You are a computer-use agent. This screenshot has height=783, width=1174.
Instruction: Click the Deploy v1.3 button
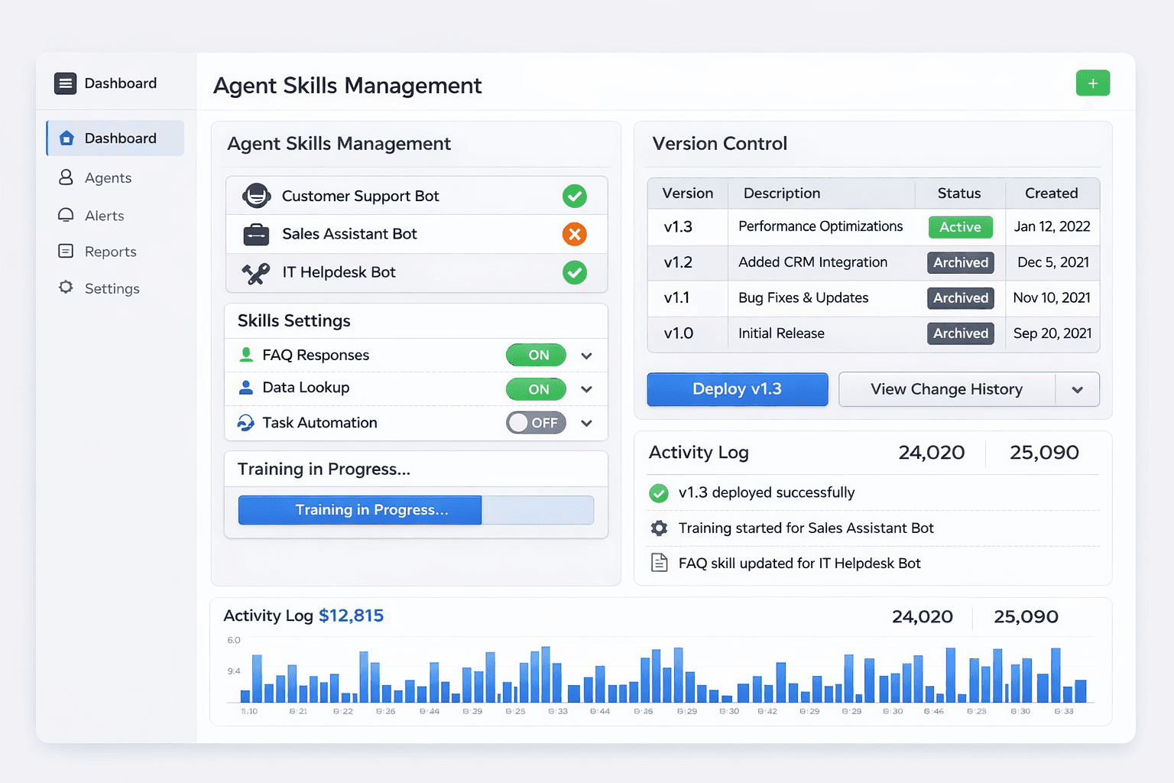736,389
